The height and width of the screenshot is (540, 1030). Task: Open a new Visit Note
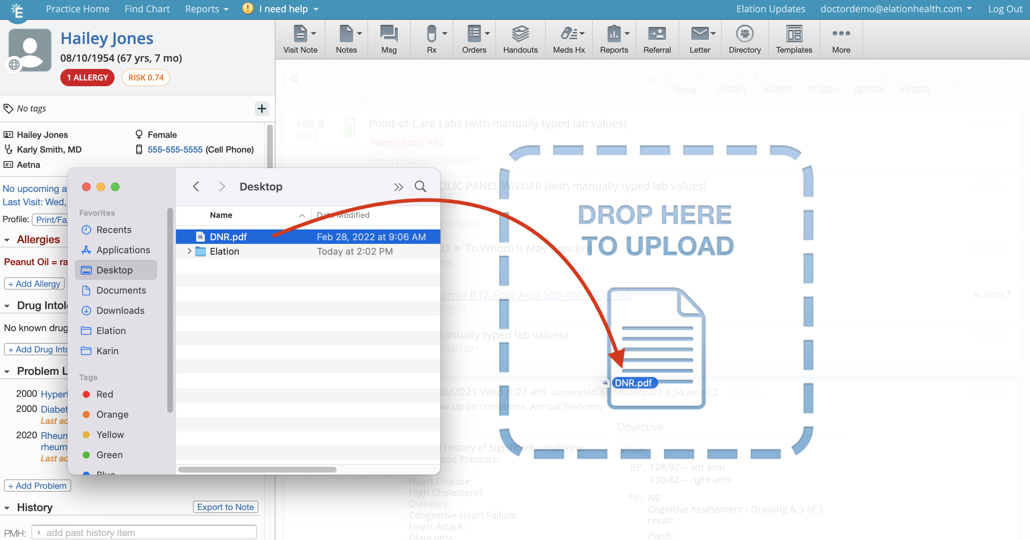coord(300,38)
